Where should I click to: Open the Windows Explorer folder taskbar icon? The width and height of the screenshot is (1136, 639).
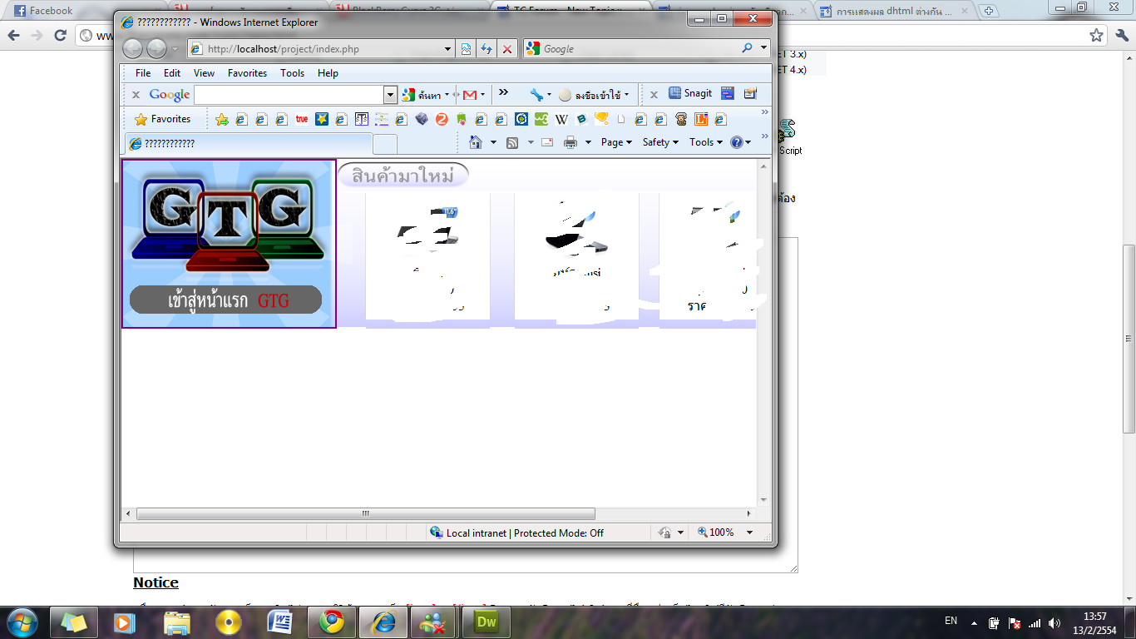point(177,622)
